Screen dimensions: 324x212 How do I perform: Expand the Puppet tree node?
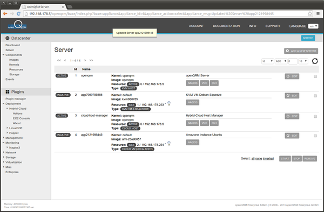(7, 133)
